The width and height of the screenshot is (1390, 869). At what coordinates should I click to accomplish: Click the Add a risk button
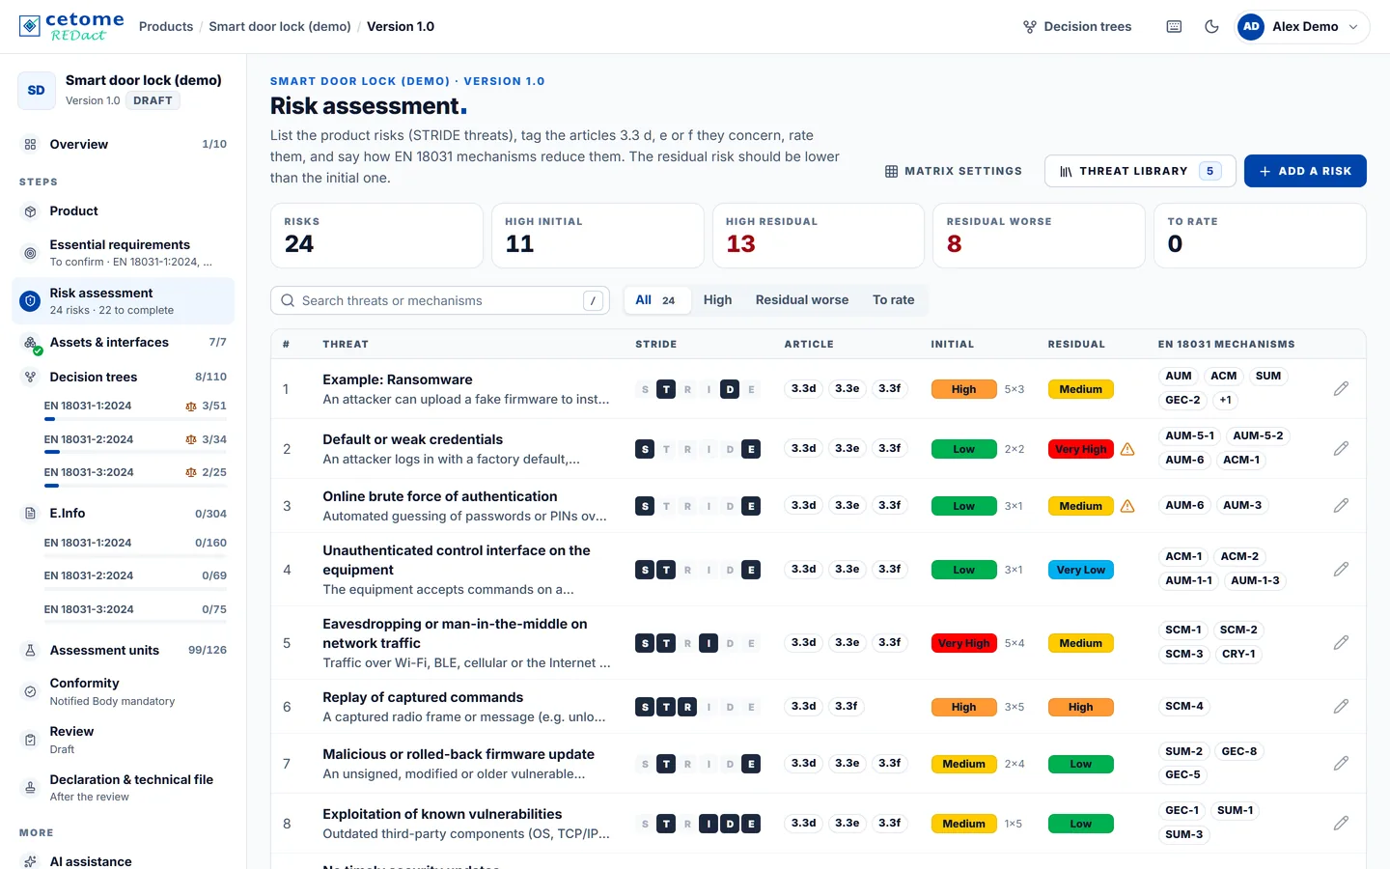1305,171
